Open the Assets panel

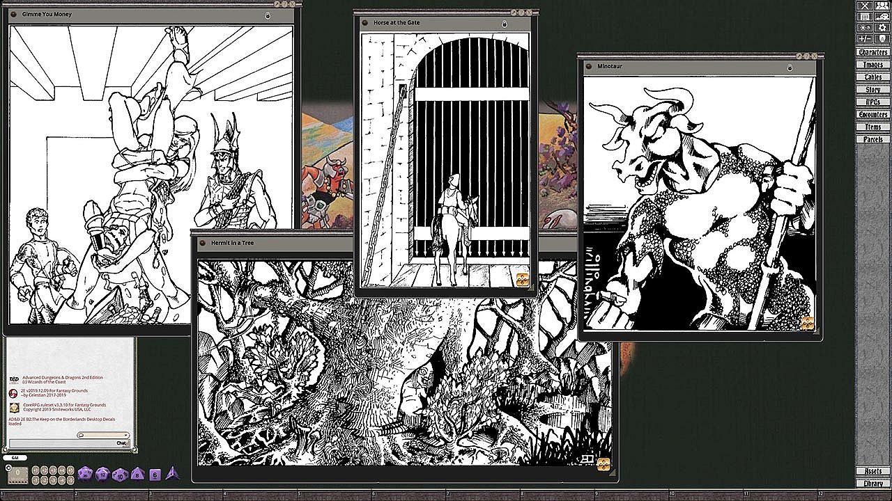coord(873,472)
